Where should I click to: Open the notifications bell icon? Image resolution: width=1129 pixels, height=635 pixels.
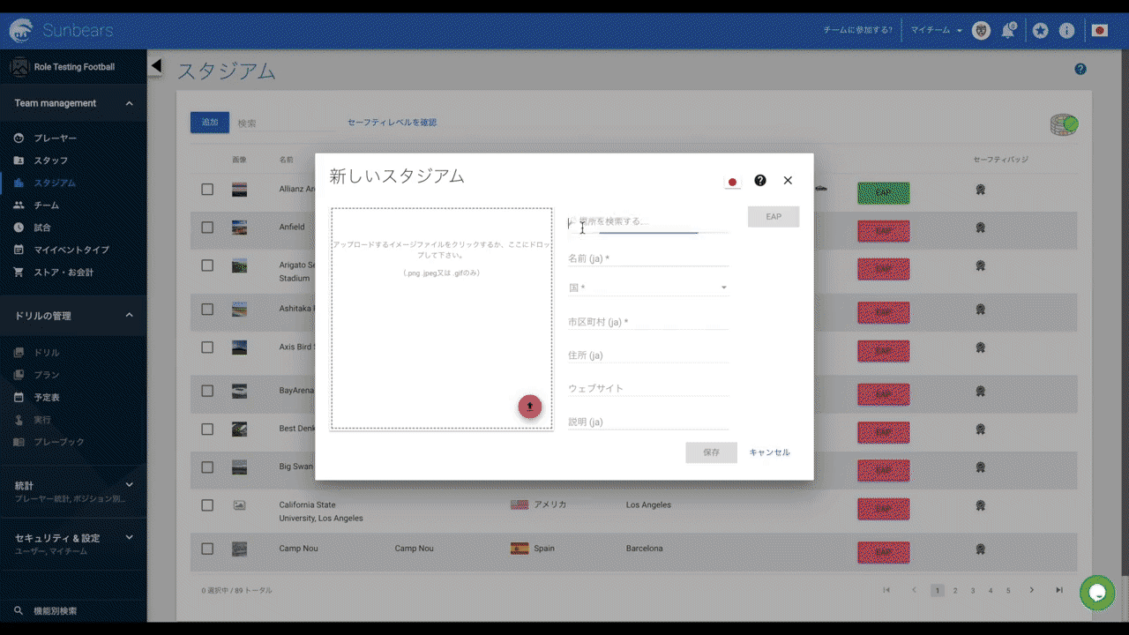click(x=1009, y=29)
